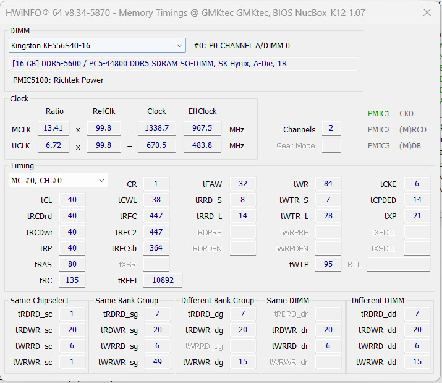The width and height of the screenshot is (442, 383).
Task: Select the tRDWR_dr value field
Action: 328,330
